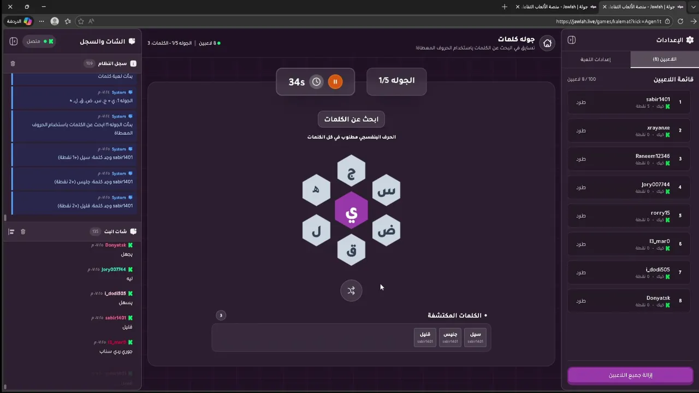Add this page to favorites star
The height and width of the screenshot is (393, 699).
(81, 21)
